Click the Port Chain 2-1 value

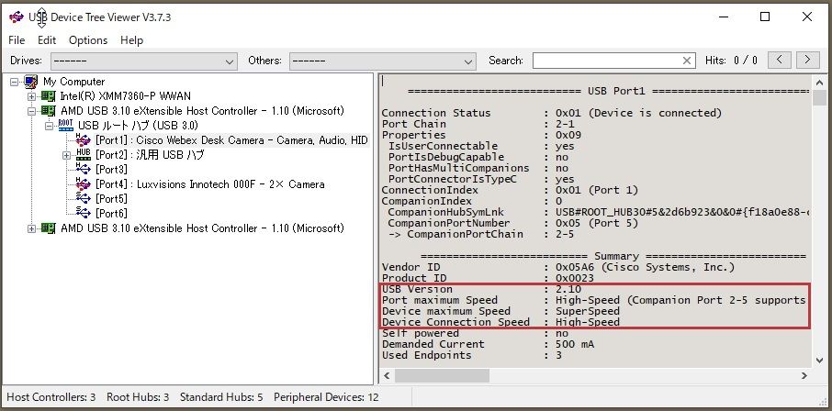(x=565, y=124)
